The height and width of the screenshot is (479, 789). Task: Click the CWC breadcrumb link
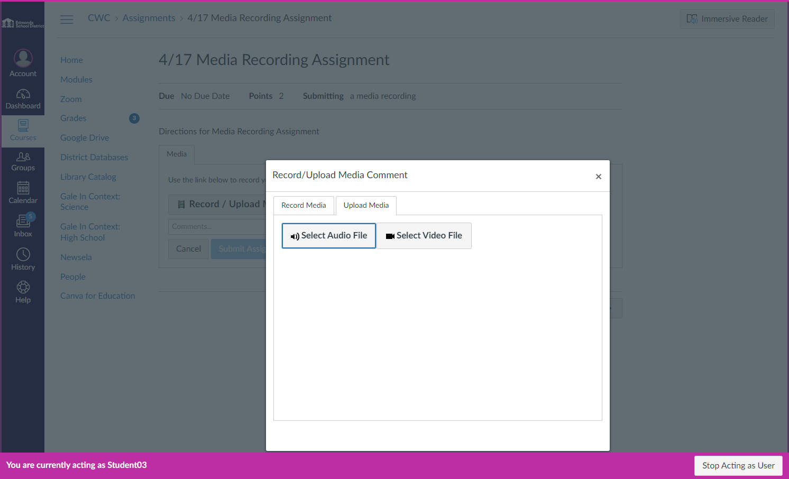coord(99,18)
